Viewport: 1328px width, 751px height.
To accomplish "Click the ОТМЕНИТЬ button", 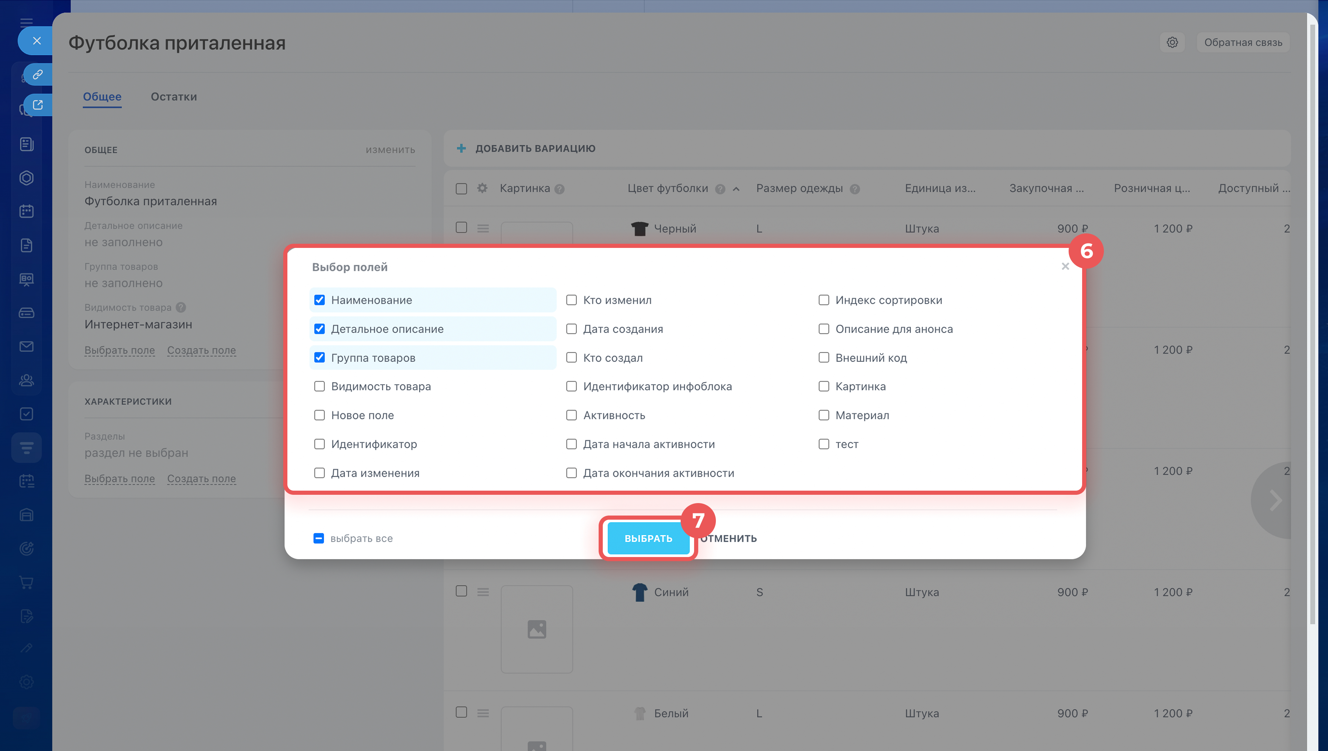I will click(x=729, y=538).
